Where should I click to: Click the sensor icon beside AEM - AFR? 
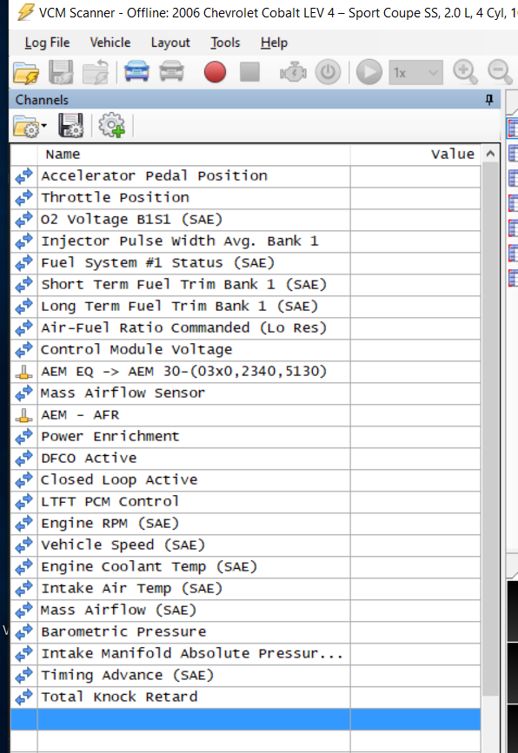click(x=24, y=415)
